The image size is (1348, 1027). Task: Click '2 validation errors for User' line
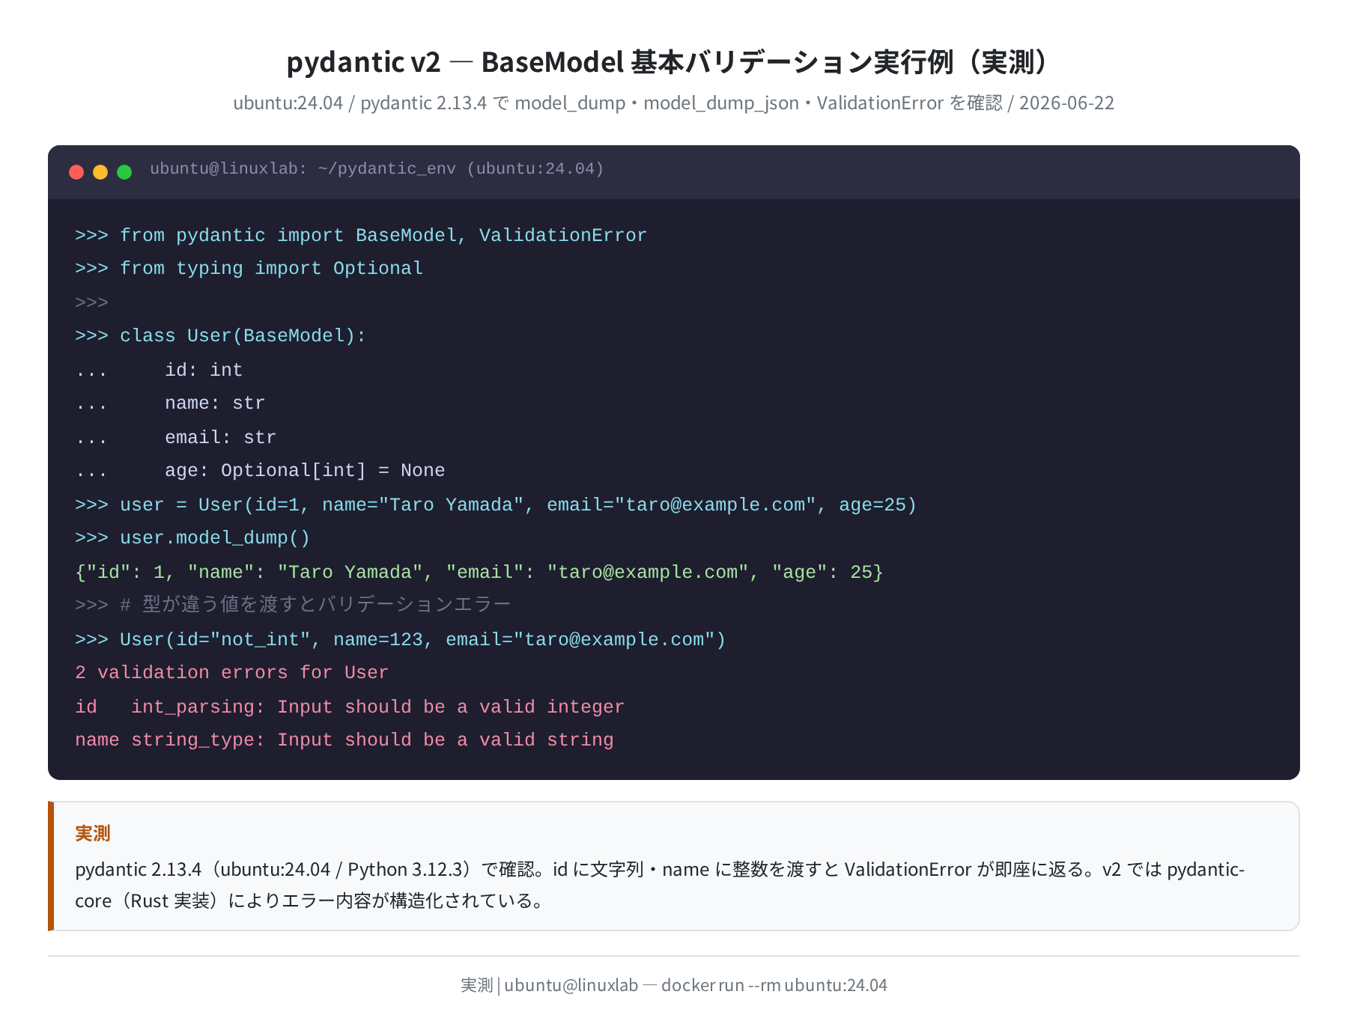(232, 672)
